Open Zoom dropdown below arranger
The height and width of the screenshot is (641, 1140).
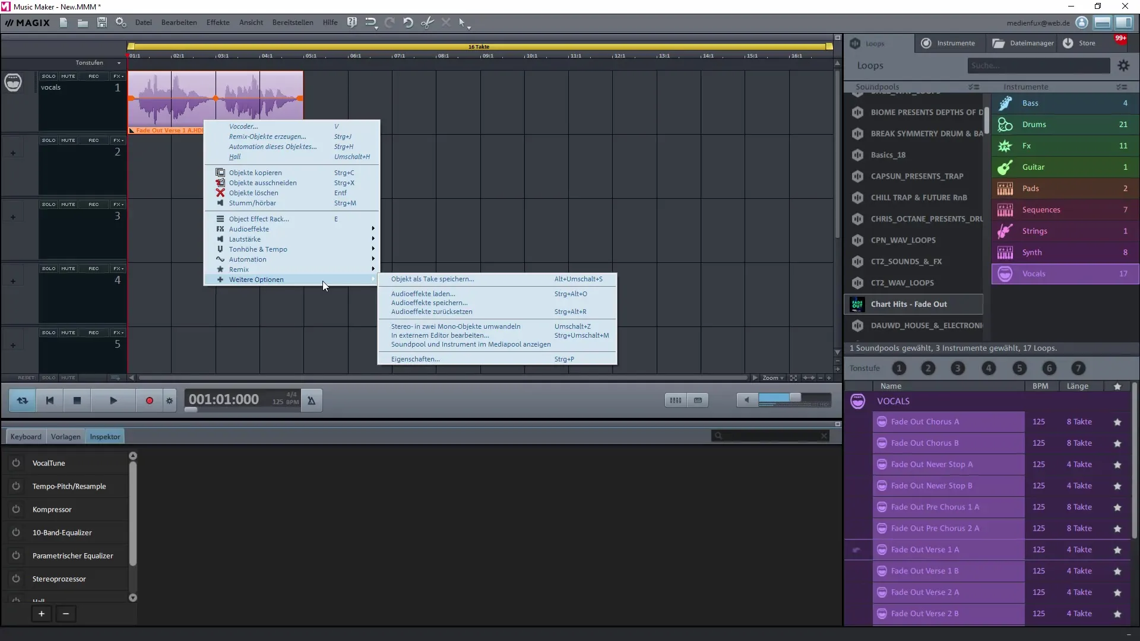click(x=772, y=377)
